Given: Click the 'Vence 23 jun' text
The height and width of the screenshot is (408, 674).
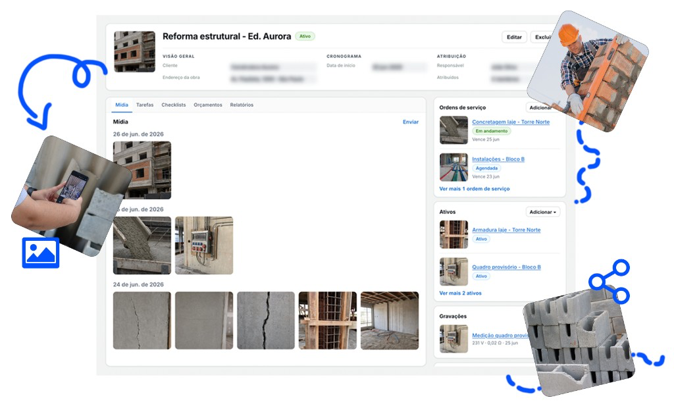Looking at the screenshot, I should (486, 177).
